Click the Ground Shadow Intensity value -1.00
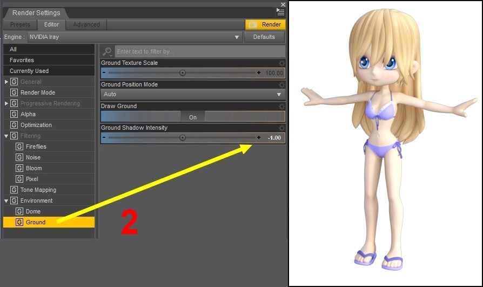The height and width of the screenshot is (287, 483). 274,138
